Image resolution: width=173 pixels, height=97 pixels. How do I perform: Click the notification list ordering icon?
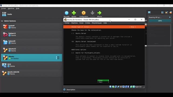162,13
